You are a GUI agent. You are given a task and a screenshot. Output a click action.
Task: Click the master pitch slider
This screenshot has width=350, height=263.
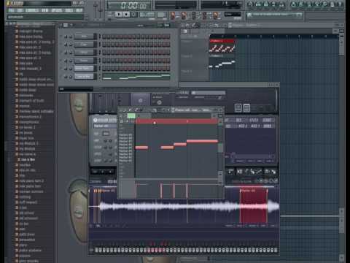100,9
